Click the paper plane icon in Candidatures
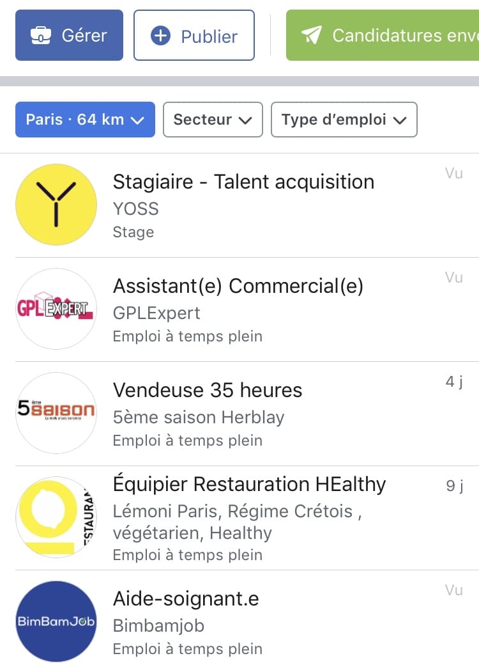479x672 pixels. tap(311, 35)
